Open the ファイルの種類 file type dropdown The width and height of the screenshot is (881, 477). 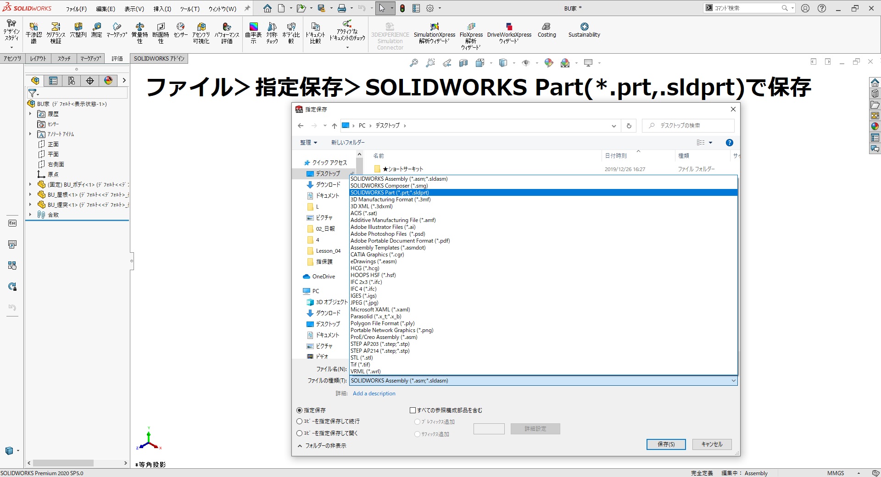coord(733,381)
